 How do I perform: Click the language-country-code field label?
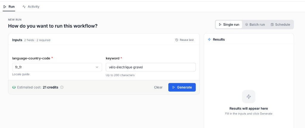click(31, 58)
